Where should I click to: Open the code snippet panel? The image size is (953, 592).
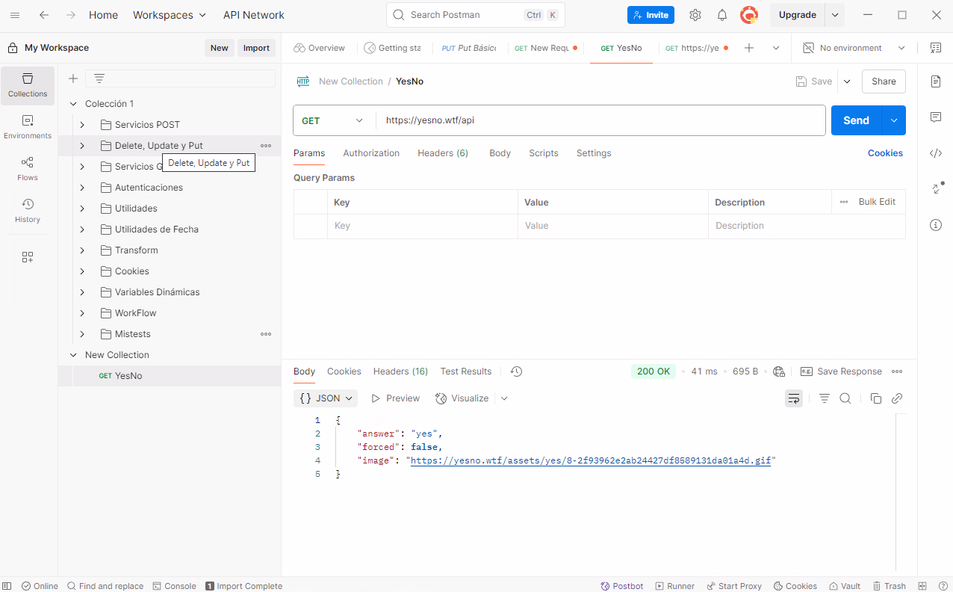(936, 153)
